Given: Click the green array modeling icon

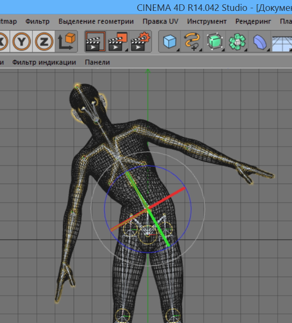Looking at the screenshot, I should pyautogui.click(x=237, y=42).
